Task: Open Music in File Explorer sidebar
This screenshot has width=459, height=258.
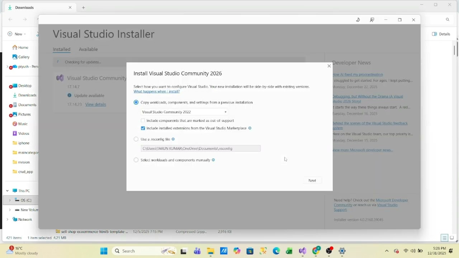Action: [x=20, y=124]
